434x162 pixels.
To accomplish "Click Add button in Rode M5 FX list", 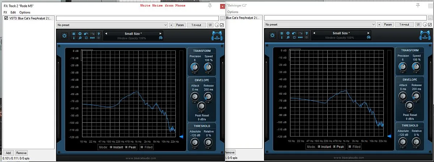I will click(8, 153).
